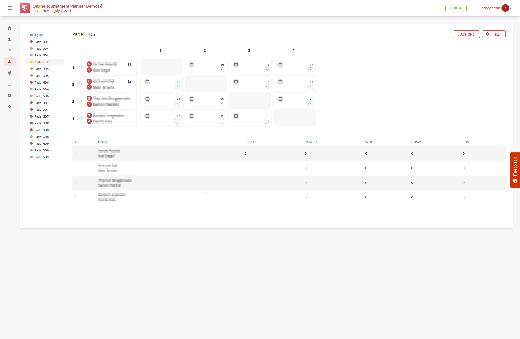Open the hamburger navigation menu

[10, 8]
